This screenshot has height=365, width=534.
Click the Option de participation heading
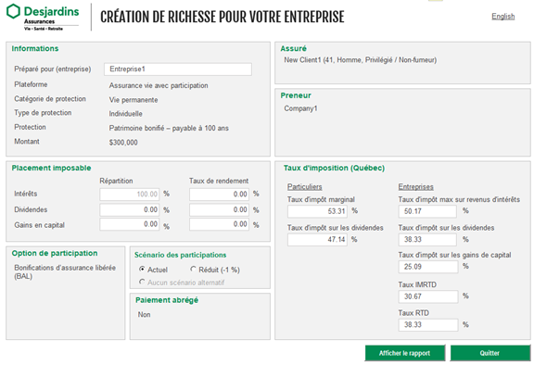55,253
